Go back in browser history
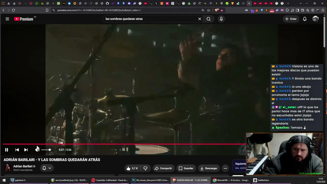This screenshot has width=327, height=184. point(3,10)
